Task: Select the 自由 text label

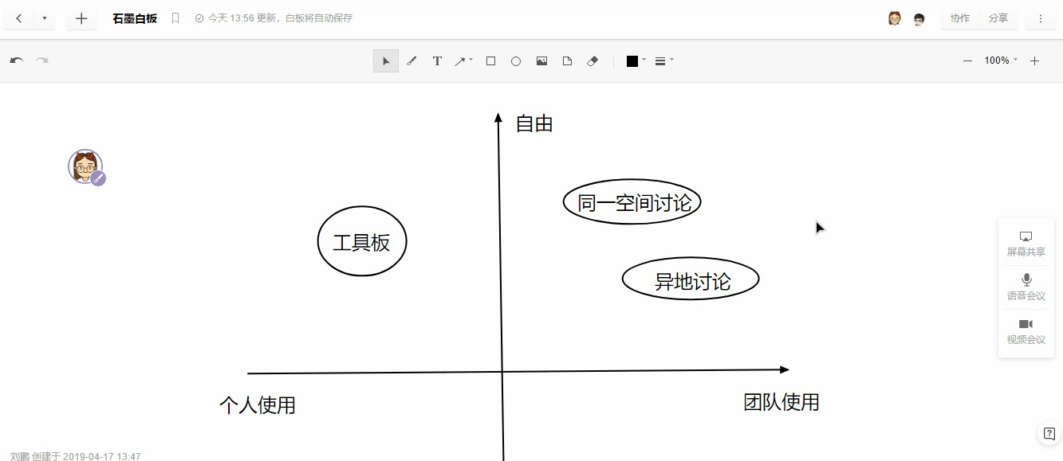Action: (x=534, y=123)
